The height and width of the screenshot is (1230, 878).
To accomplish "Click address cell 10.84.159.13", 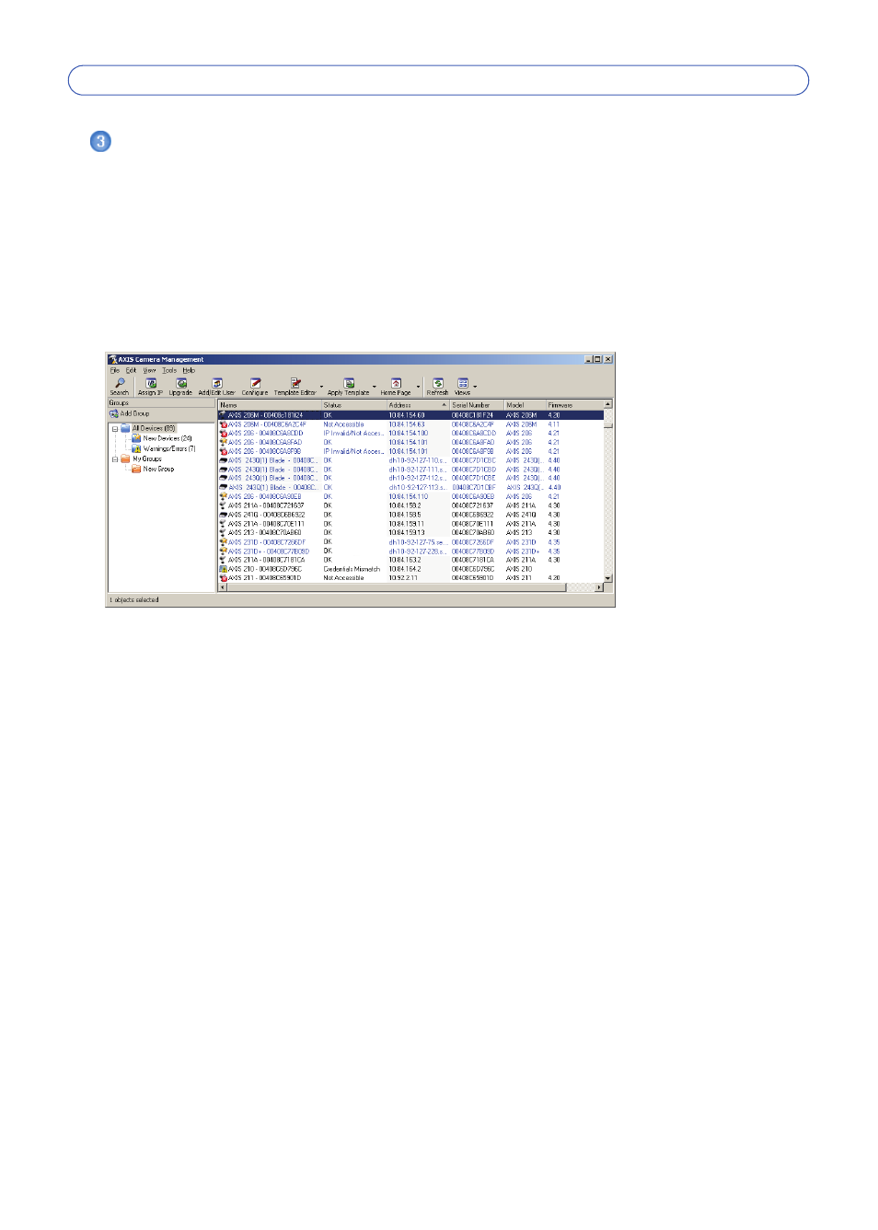I will coord(407,533).
